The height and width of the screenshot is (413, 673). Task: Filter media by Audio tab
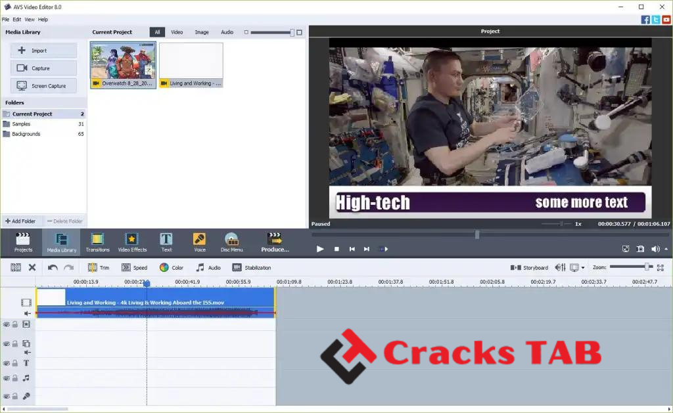pos(227,32)
